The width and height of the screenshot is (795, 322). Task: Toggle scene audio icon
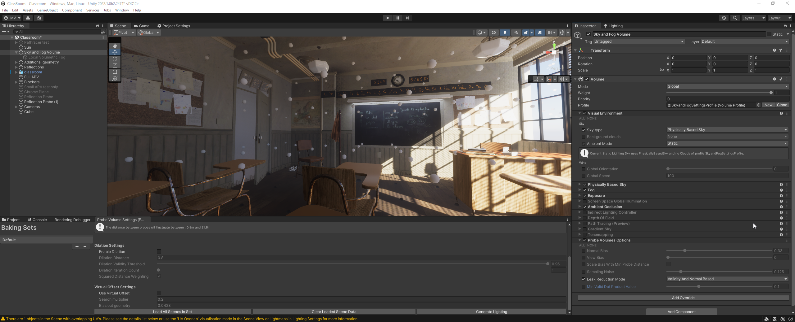(516, 33)
